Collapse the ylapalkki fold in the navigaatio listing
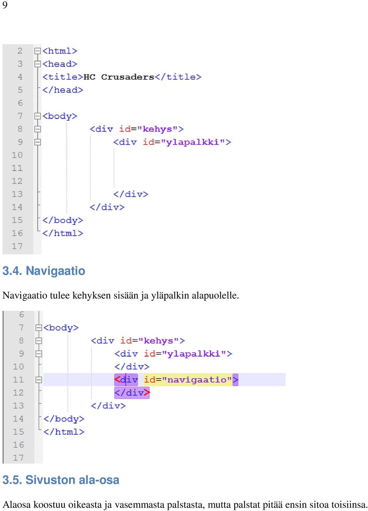The image size is (368, 511). pyautogui.click(x=39, y=354)
